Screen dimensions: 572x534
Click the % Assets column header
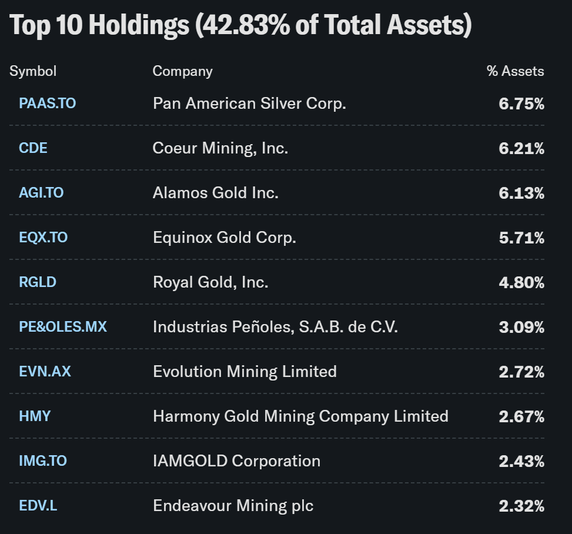coord(515,71)
